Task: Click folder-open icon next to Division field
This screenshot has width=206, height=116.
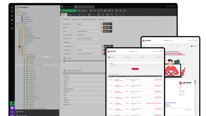Action: (x=104, y=28)
